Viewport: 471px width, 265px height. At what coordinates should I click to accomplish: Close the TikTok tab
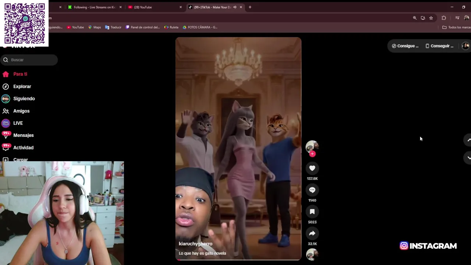pyautogui.click(x=241, y=7)
